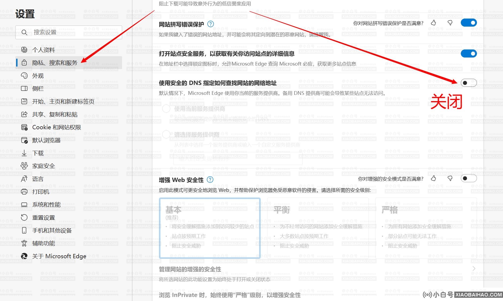Open Cookie 和网站权限 settings page

pyautogui.click(x=69, y=127)
